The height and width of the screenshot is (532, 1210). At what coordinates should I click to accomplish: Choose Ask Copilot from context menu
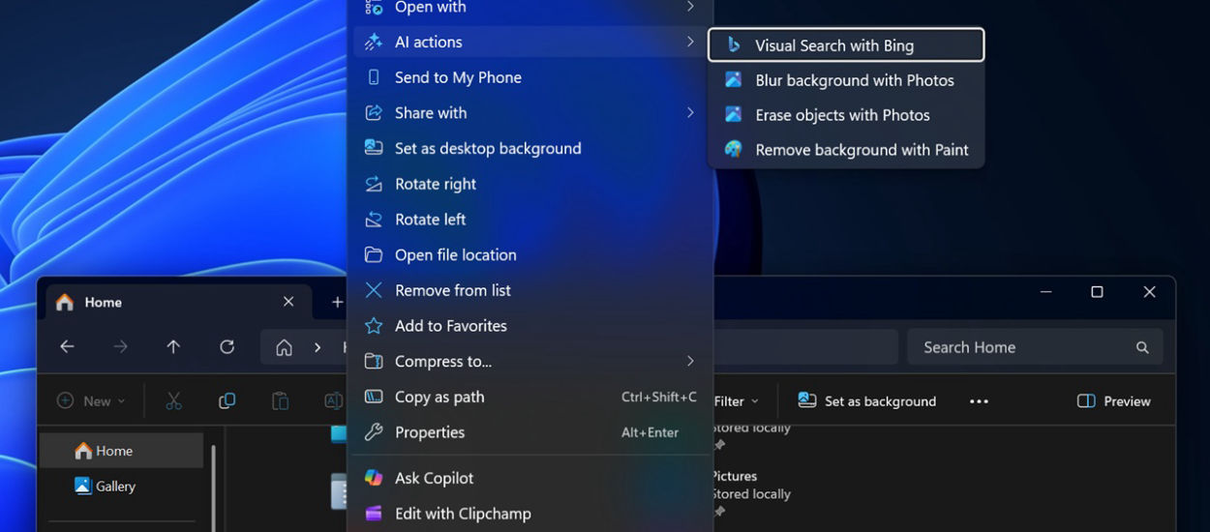tap(434, 478)
